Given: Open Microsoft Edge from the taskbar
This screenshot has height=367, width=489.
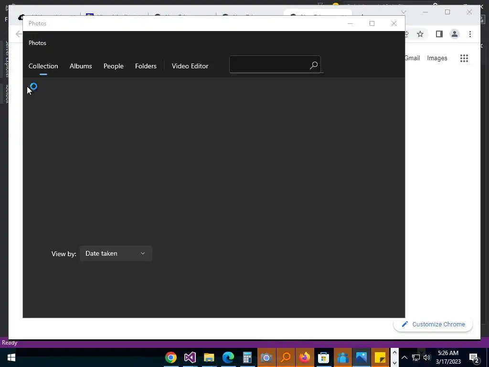Looking at the screenshot, I should click(228, 357).
